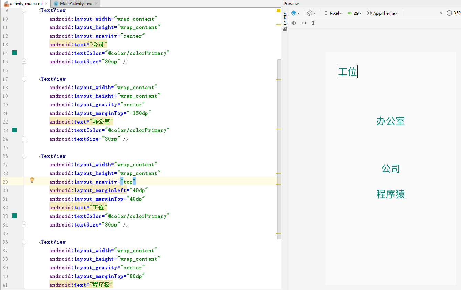Click the fold end marker on line 15
The width and height of the screenshot is (461, 290).
[24, 61]
